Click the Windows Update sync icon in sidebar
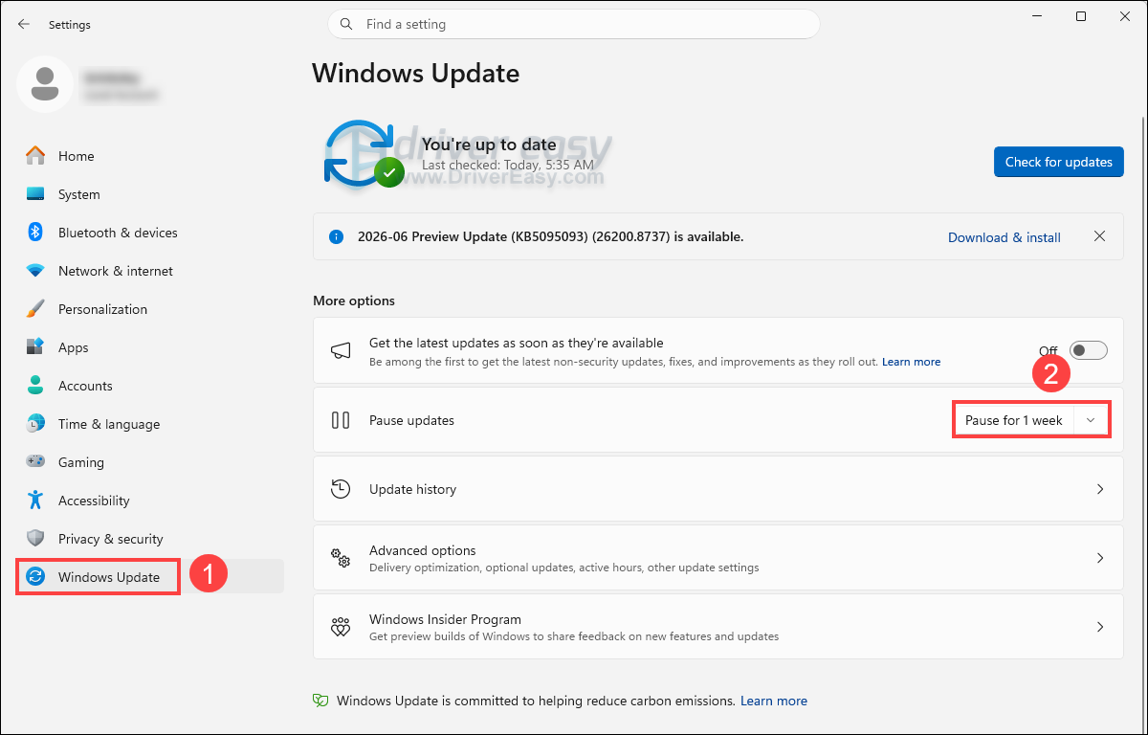Viewport: 1148px width, 735px height. [x=35, y=576]
